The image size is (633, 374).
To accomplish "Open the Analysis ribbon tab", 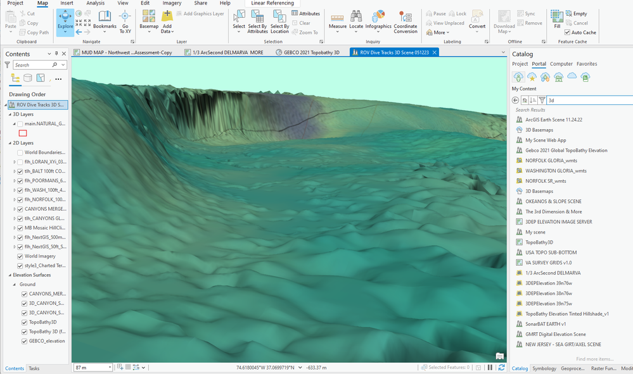I will tap(95, 3).
